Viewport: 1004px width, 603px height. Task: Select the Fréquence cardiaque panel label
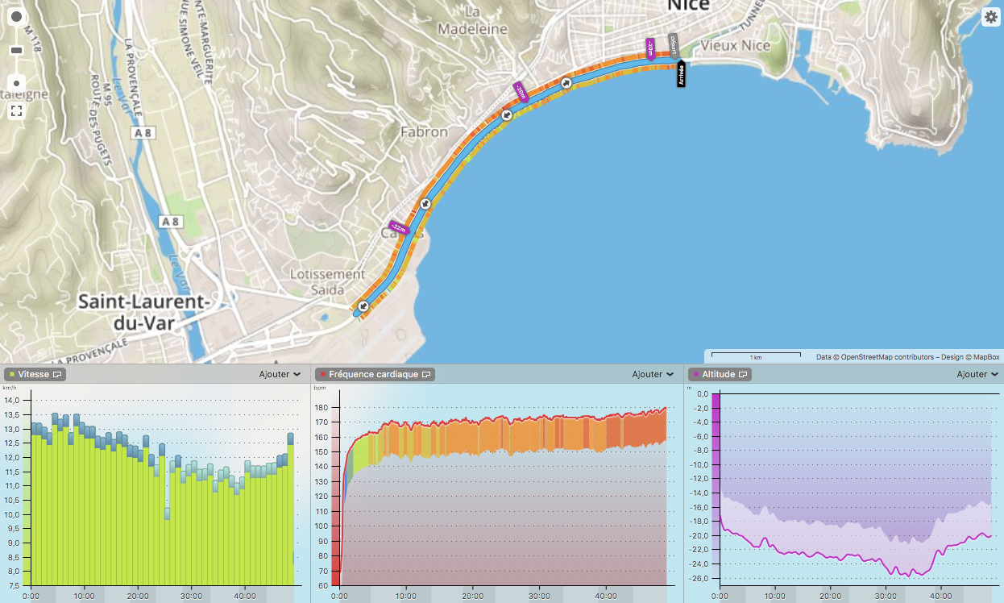click(373, 375)
